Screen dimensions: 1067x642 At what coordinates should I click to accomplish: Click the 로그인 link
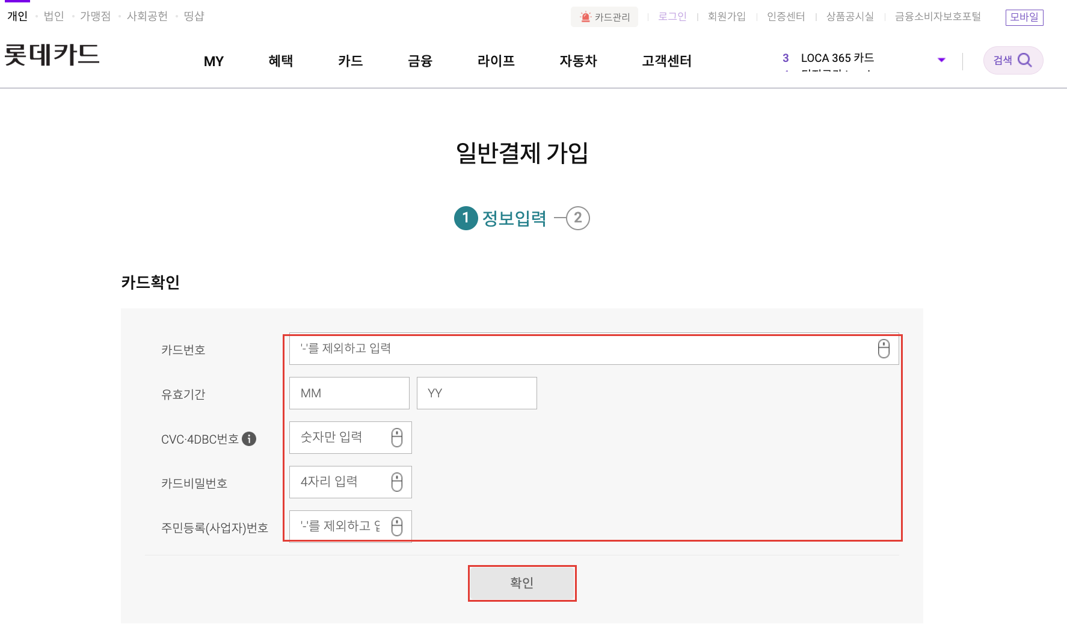(x=672, y=16)
